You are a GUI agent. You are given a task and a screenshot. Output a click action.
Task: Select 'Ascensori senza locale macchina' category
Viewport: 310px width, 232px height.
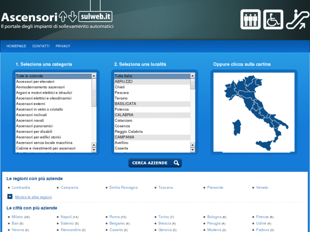tap(53, 143)
